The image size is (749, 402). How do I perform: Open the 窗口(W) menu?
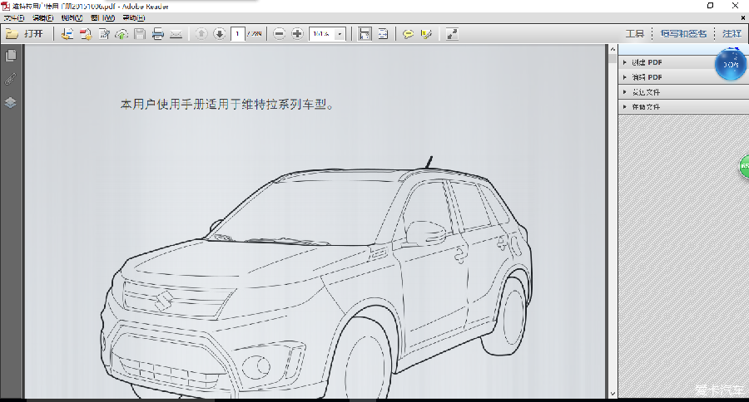[x=102, y=18]
